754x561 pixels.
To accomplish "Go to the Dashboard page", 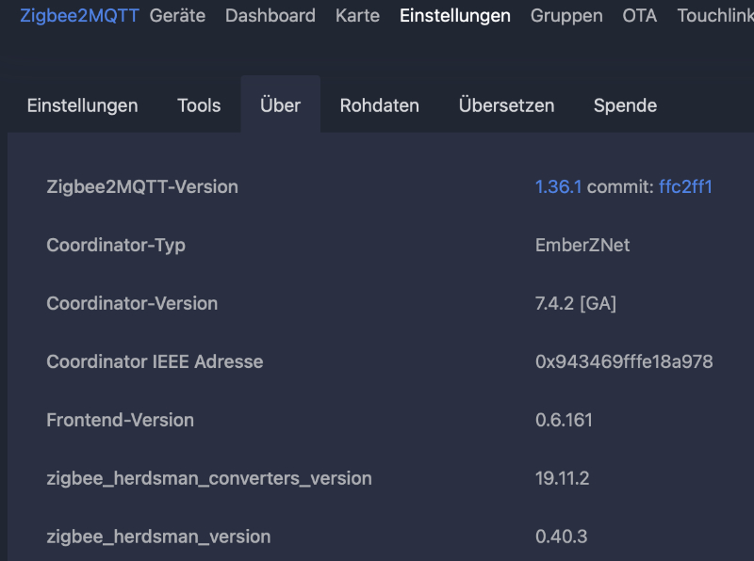I will [270, 15].
